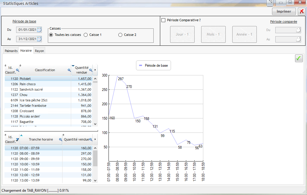307x195 pixels.
Task: Open the calendar picker for Du date
Action: tap(39, 30)
